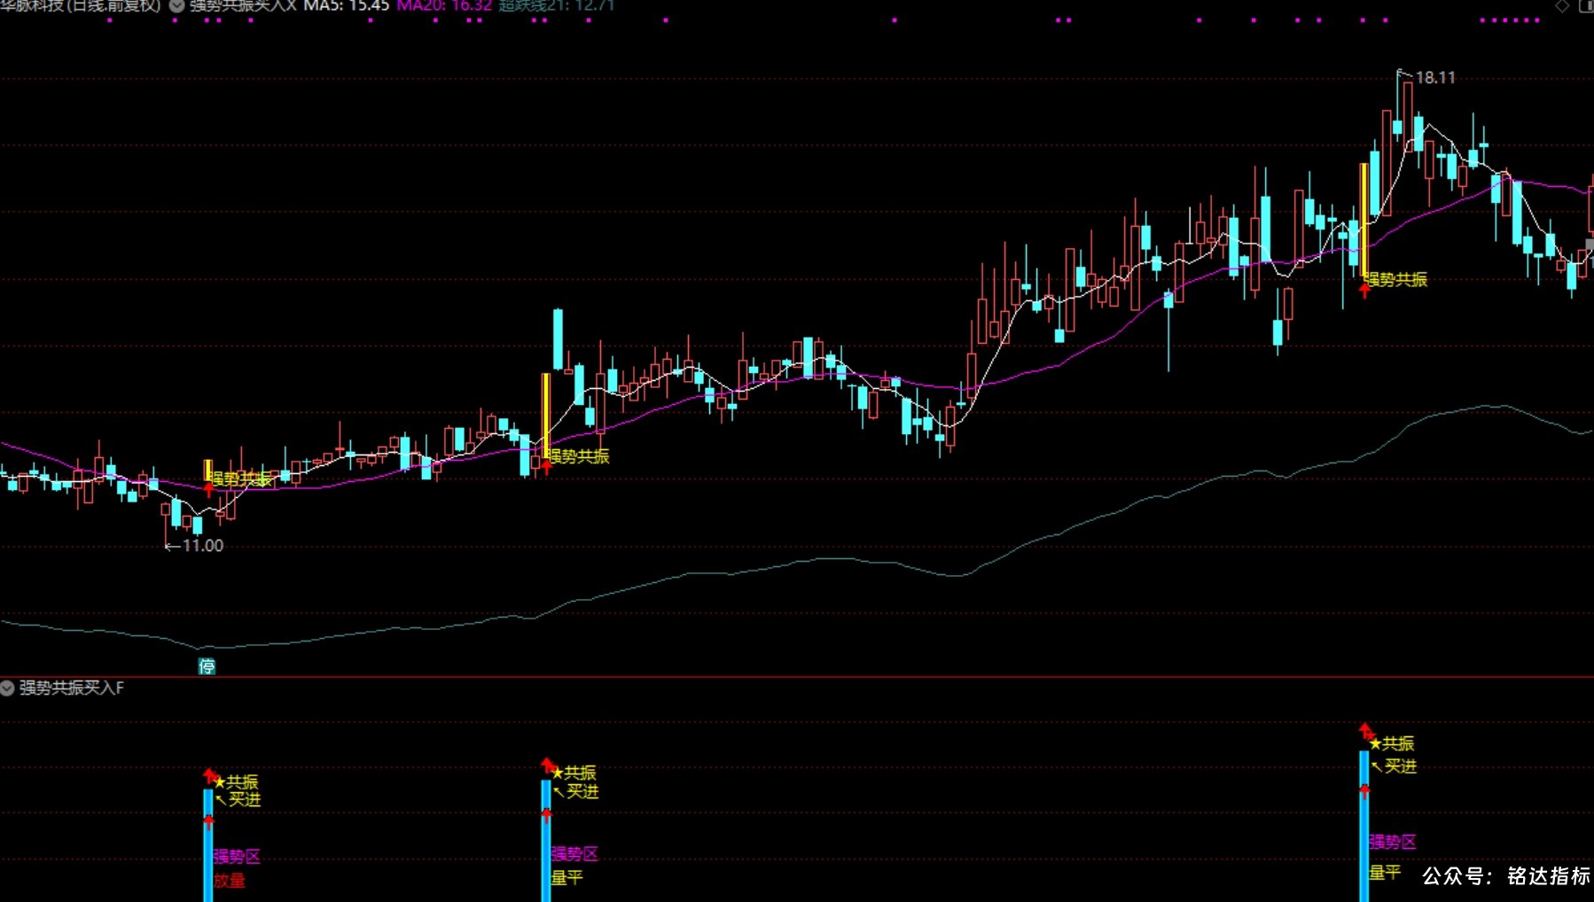Viewport: 1594px width, 902px height.
Task: Click the 强势共振 label above the 11.00 low
Action: (240, 479)
